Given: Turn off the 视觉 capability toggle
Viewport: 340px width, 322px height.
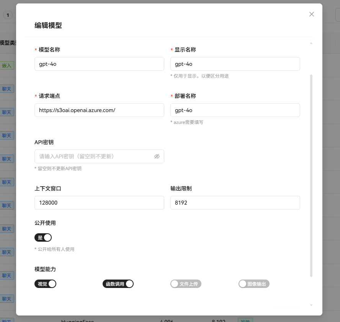Looking at the screenshot, I should tap(45, 284).
